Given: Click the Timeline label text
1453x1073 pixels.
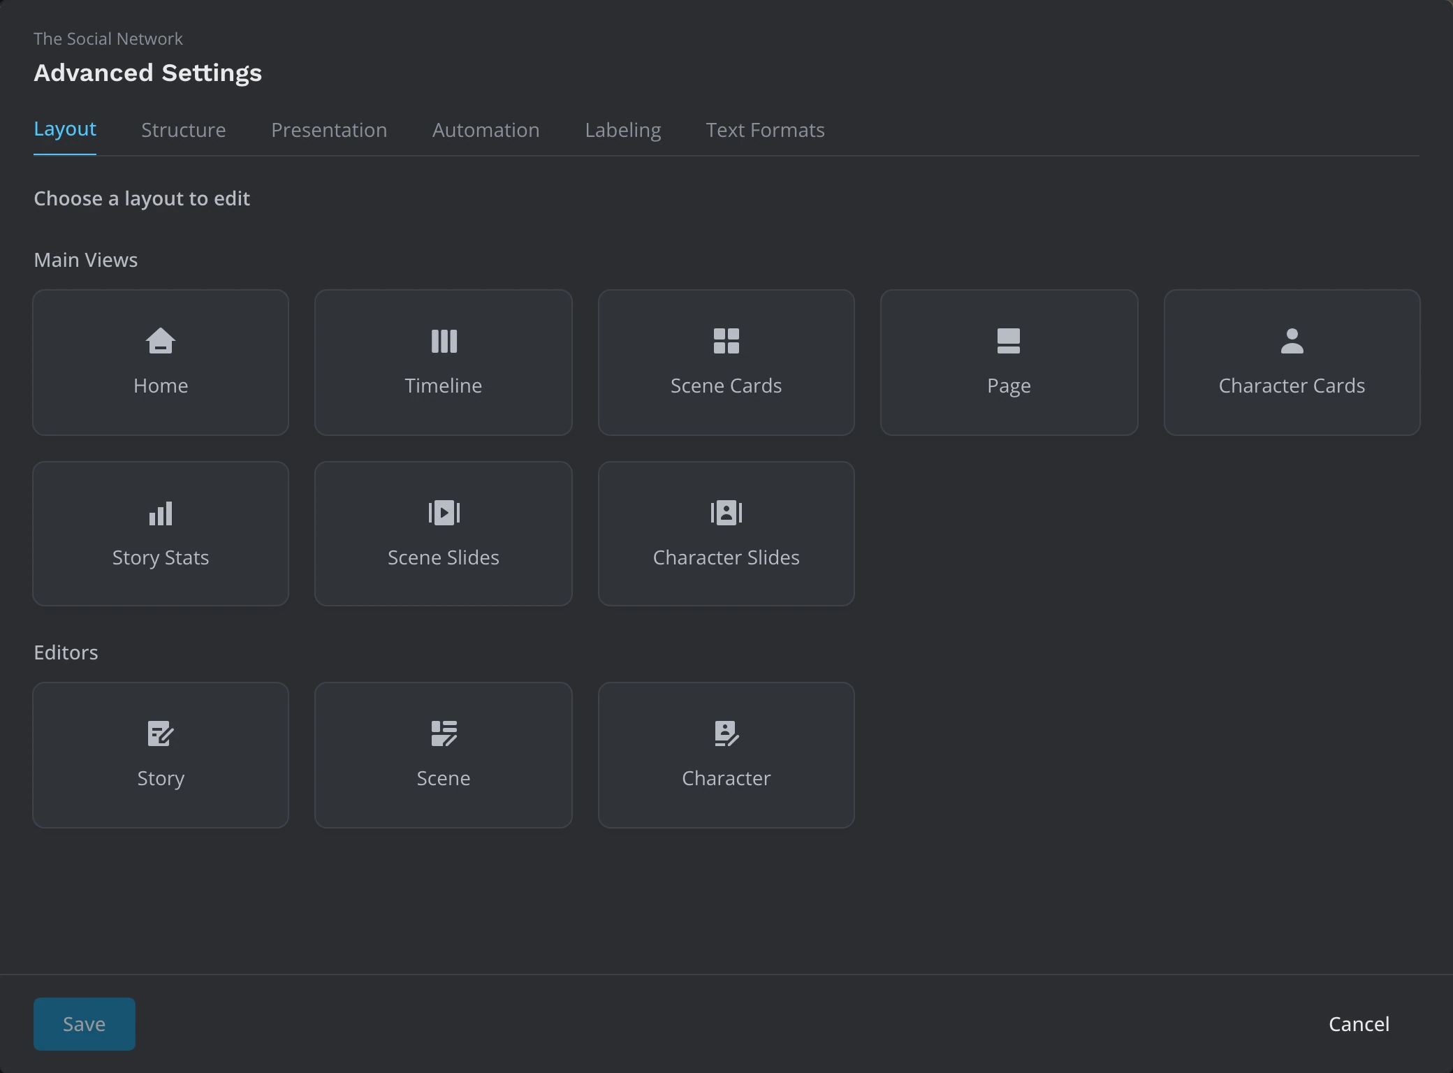Looking at the screenshot, I should click(444, 386).
